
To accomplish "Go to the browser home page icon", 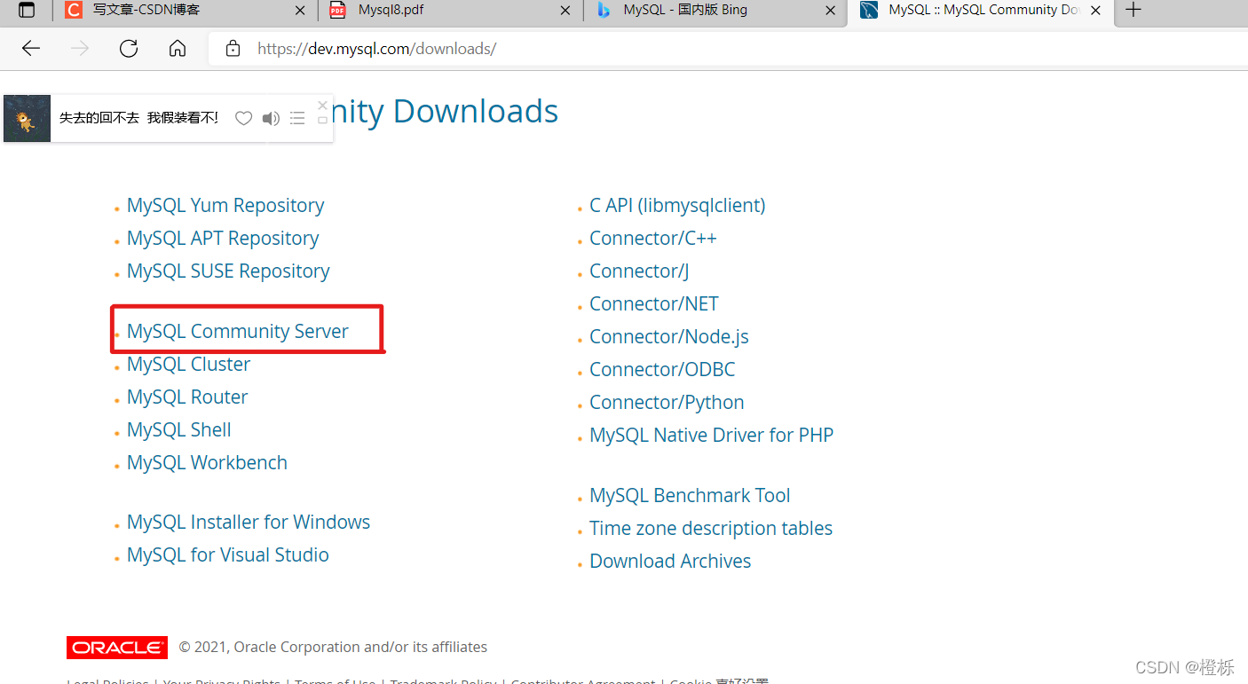I will point(178,48).
